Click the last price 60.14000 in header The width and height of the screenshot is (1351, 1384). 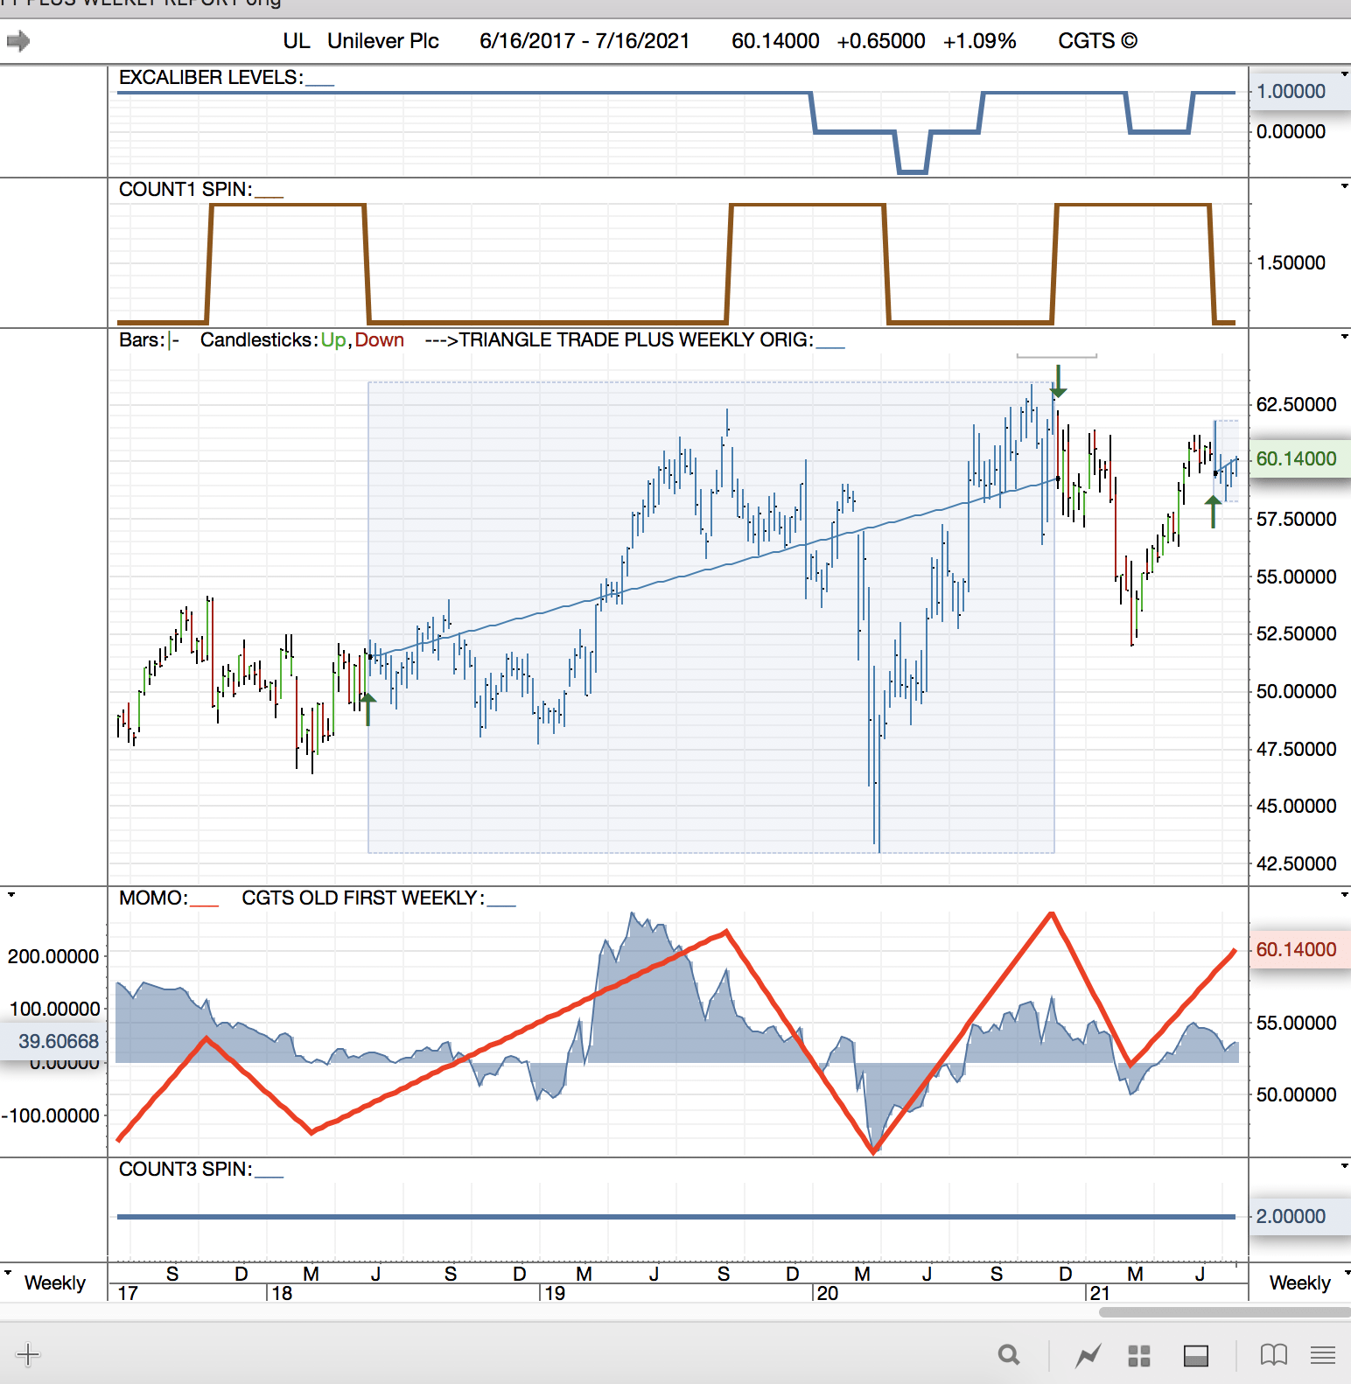[x=775, y=41]
